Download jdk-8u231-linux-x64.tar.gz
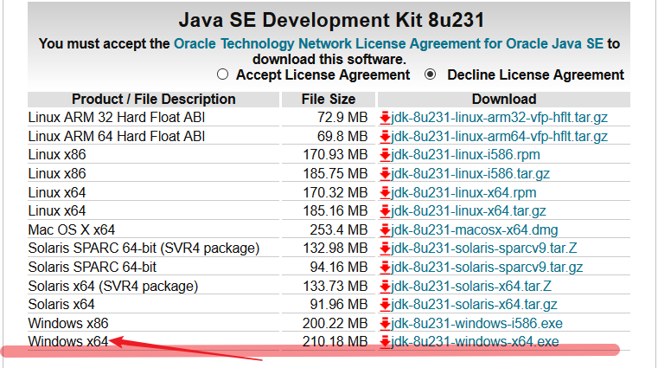 [x=469, y=211]
